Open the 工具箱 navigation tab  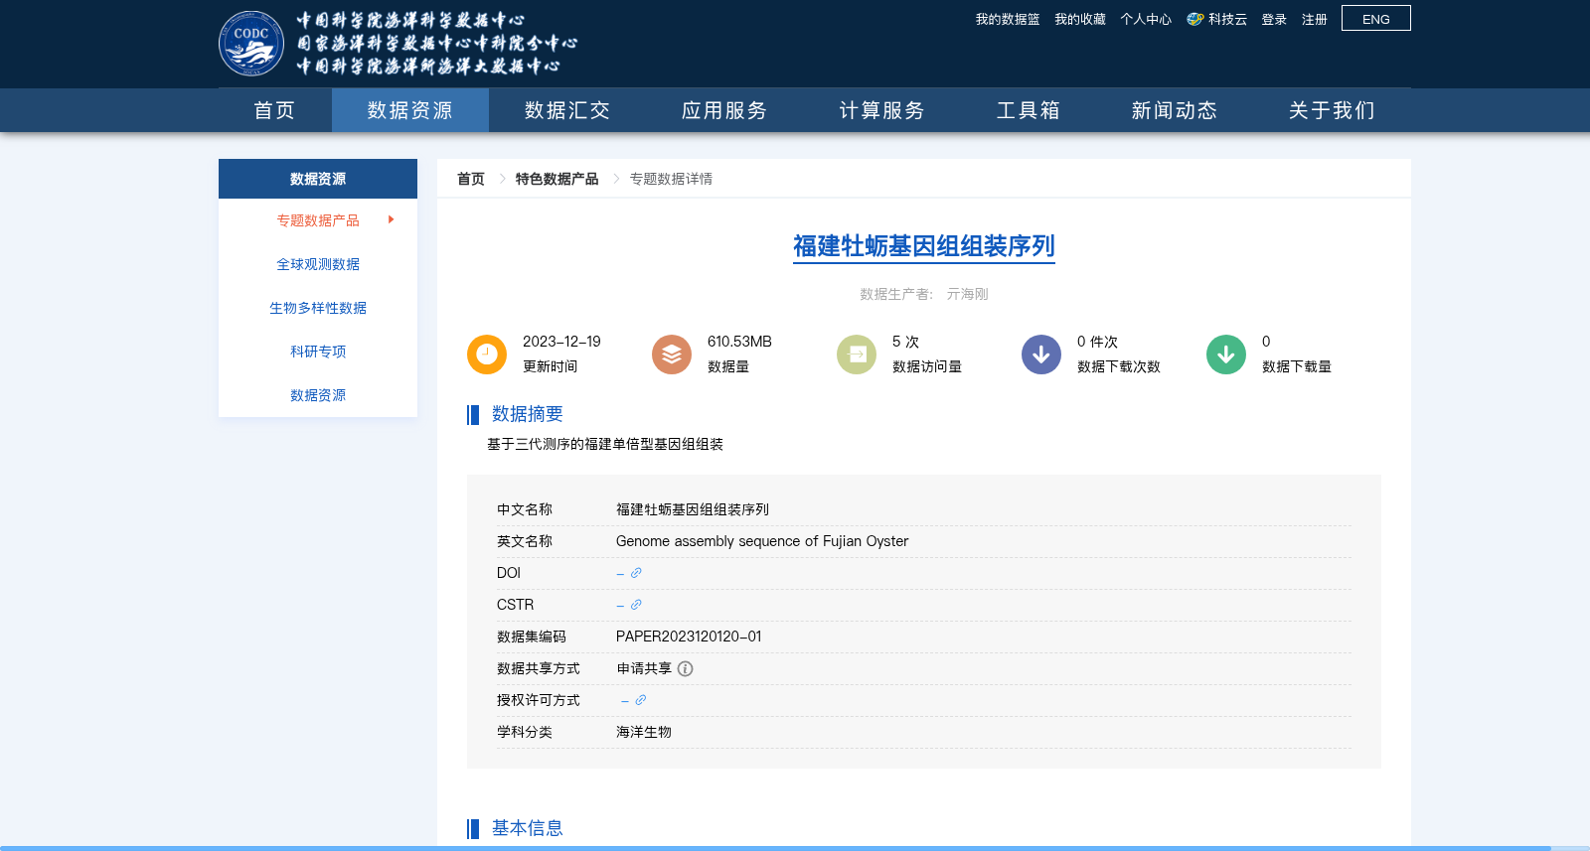(1029, 110)
